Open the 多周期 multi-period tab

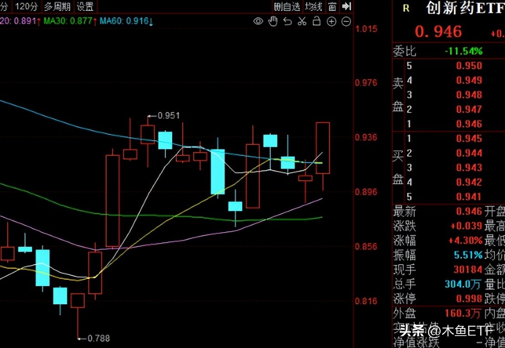point(57,6)
